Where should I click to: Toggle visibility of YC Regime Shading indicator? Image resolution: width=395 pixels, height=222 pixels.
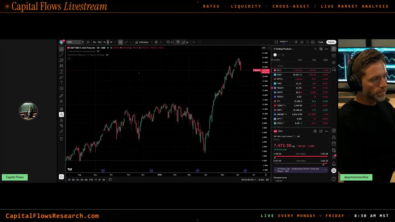pyautogui.click(x=107, y=55)
